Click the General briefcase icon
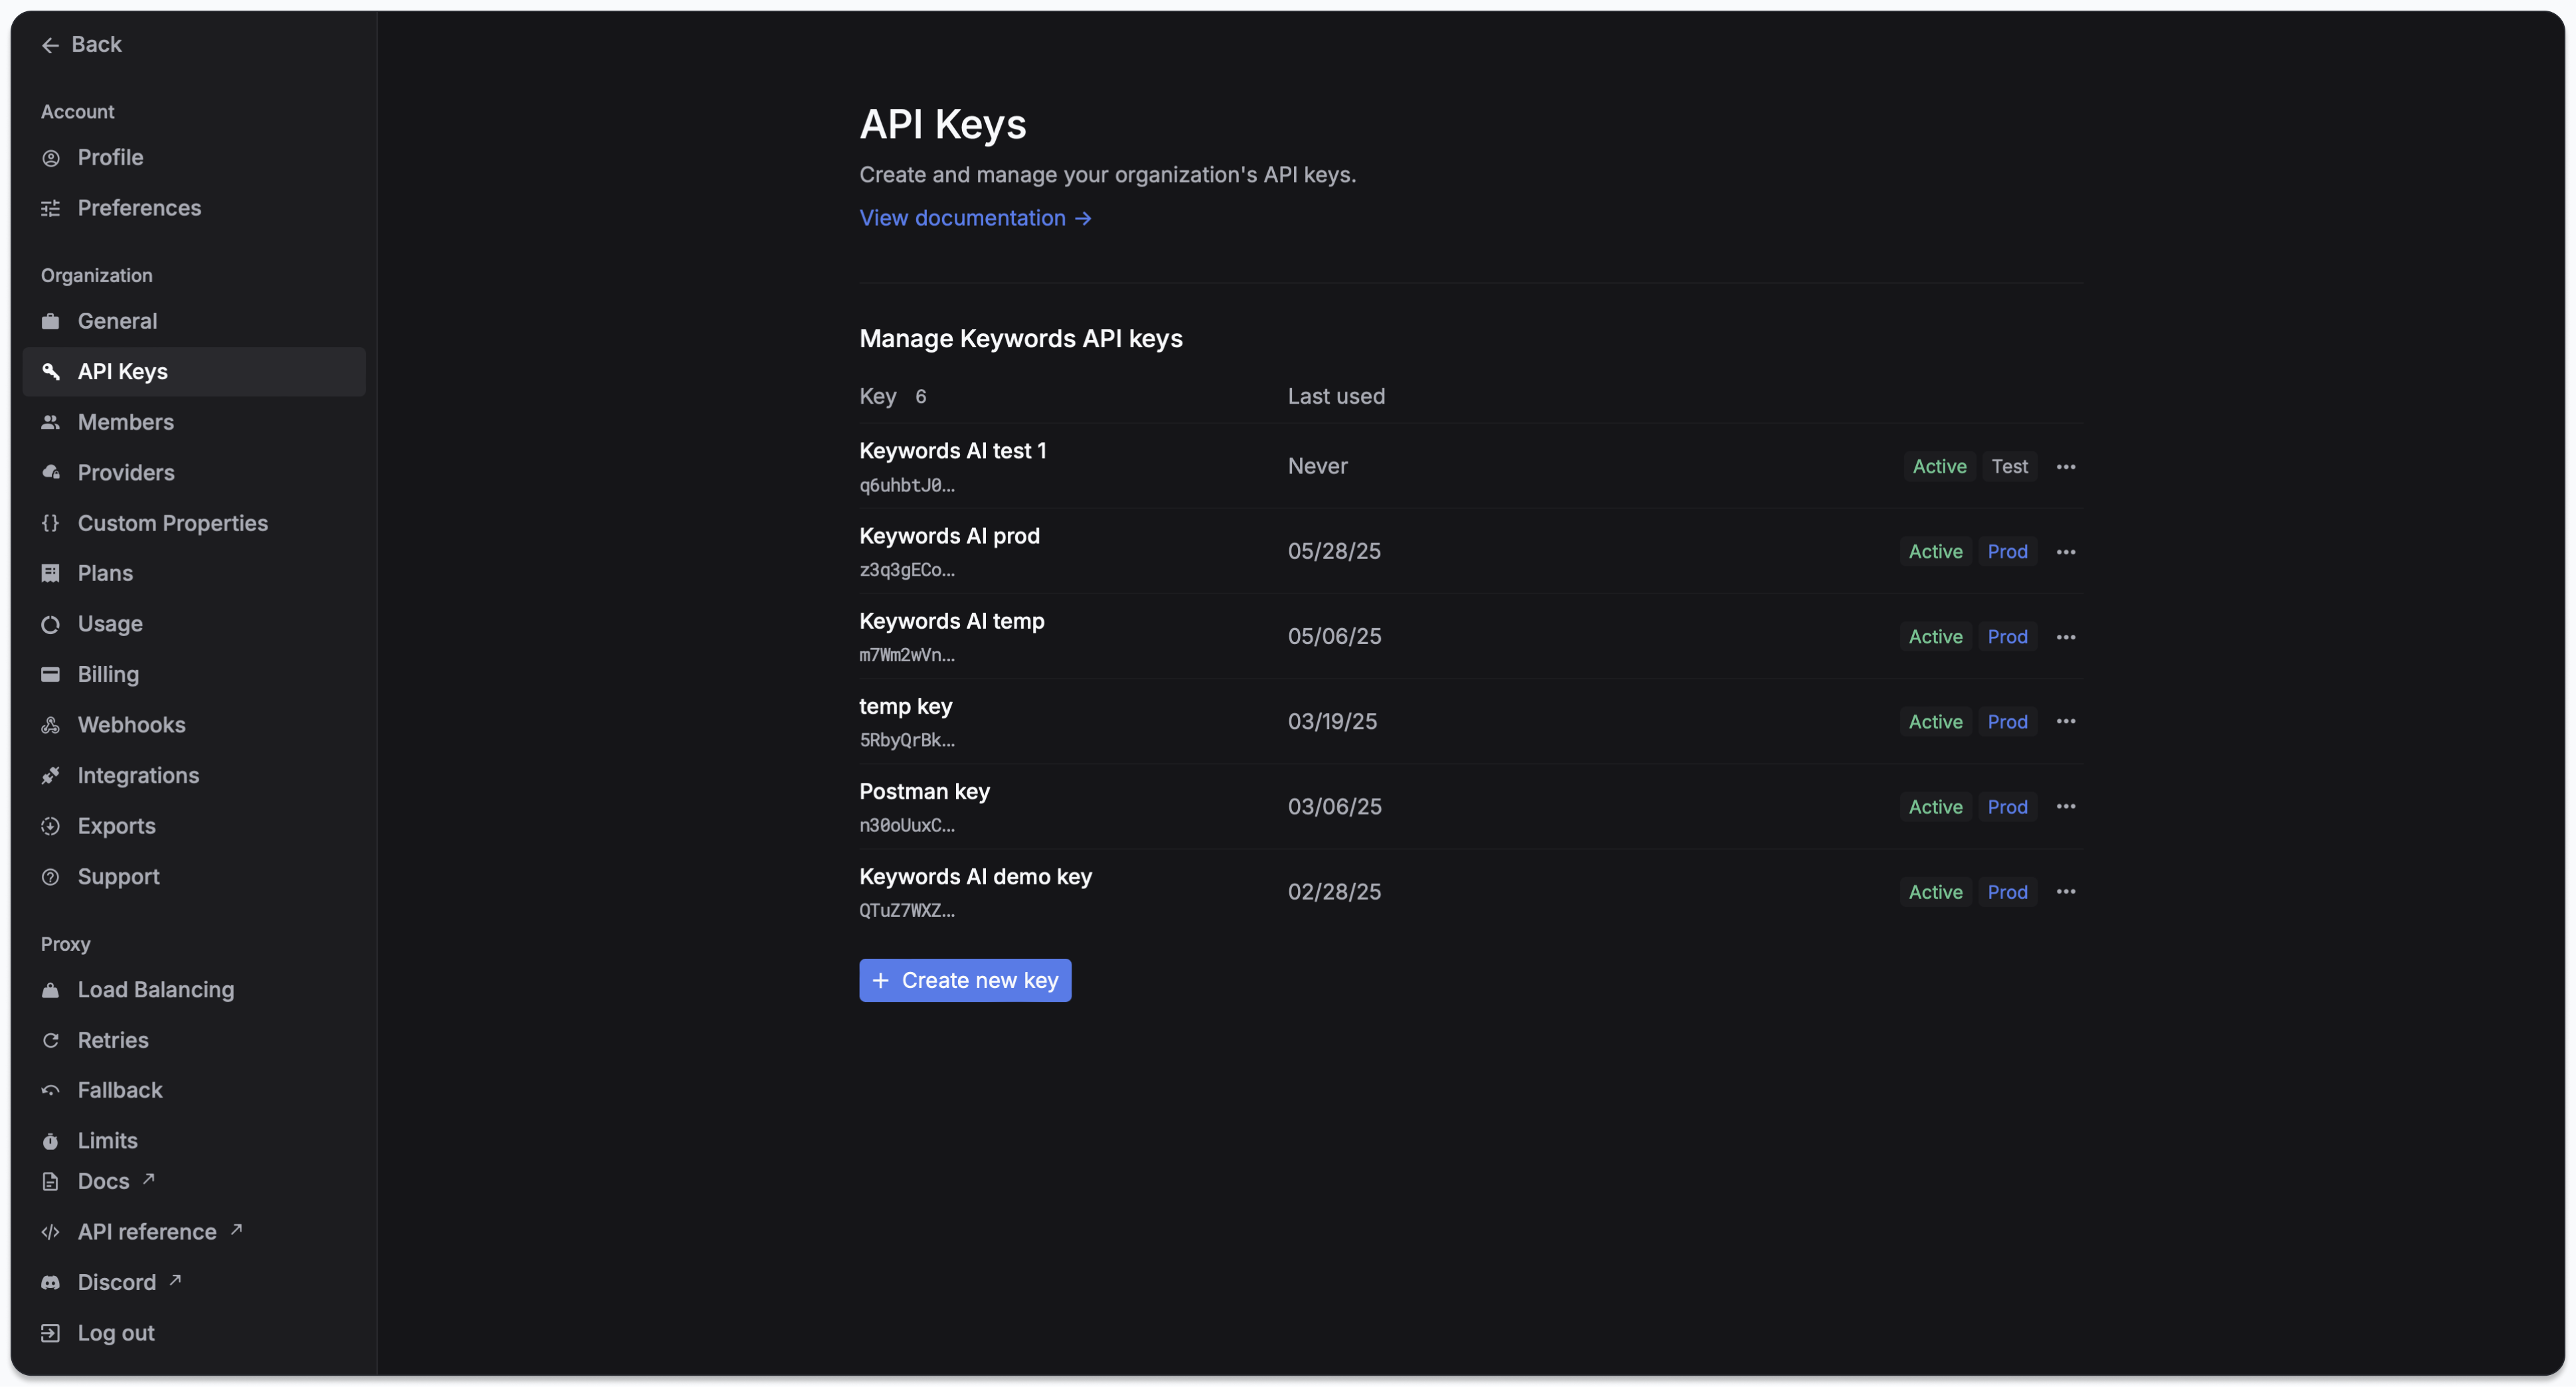 pos(50,321)
